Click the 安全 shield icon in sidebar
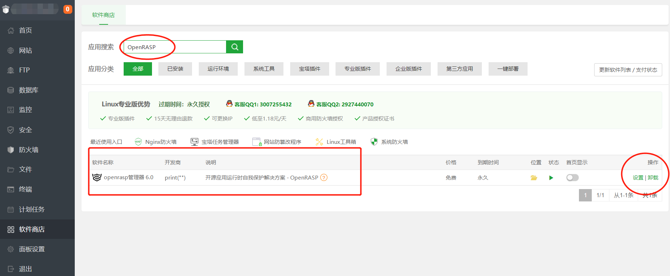 [11, 130]
